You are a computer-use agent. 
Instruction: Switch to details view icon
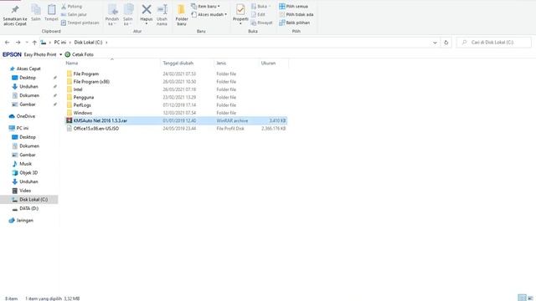[522, 298]
